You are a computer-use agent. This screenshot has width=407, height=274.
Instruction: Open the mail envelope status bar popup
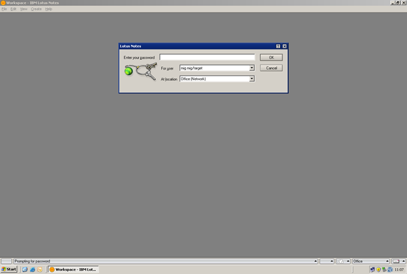(x=398, y=262)
